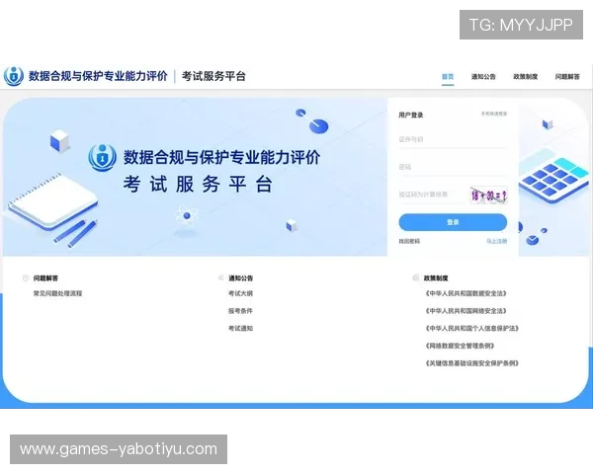The height and width of the screenshot is (474, 593).
Task: Open the 找回密码 password recovery link
Action: (x=409, y=241)
